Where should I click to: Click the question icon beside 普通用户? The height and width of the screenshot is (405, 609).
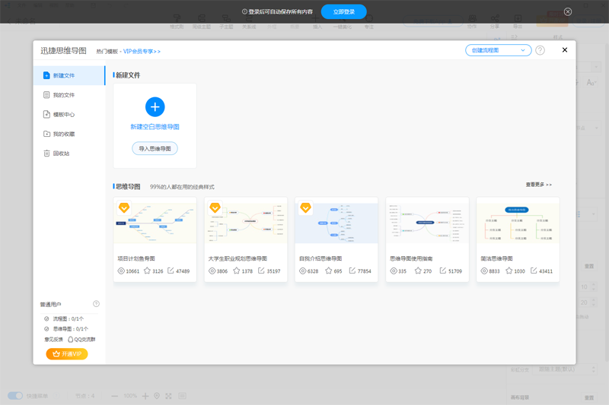(96, 304)
